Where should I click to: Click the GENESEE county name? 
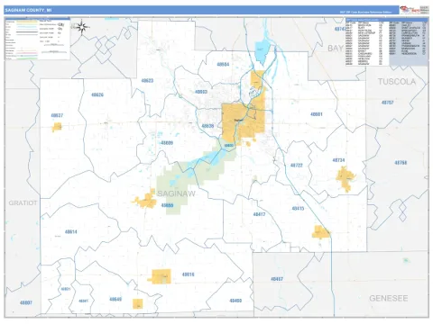(x=389, y=298)
